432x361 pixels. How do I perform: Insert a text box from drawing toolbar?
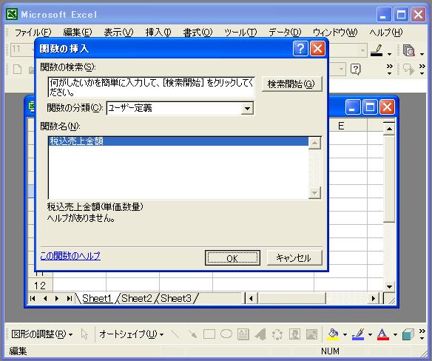click(243, 334)
